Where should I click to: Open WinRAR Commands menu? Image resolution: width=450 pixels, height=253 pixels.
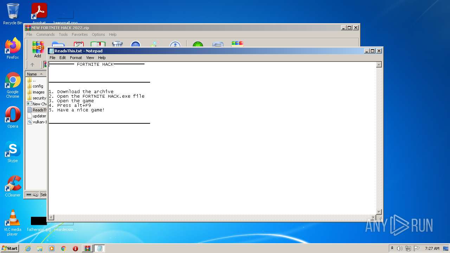pos(45,34)
